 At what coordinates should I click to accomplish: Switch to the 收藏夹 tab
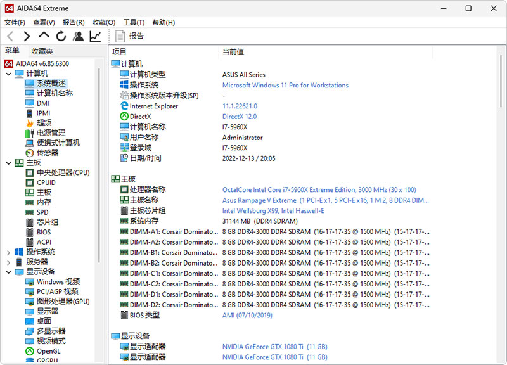point(42,51)
